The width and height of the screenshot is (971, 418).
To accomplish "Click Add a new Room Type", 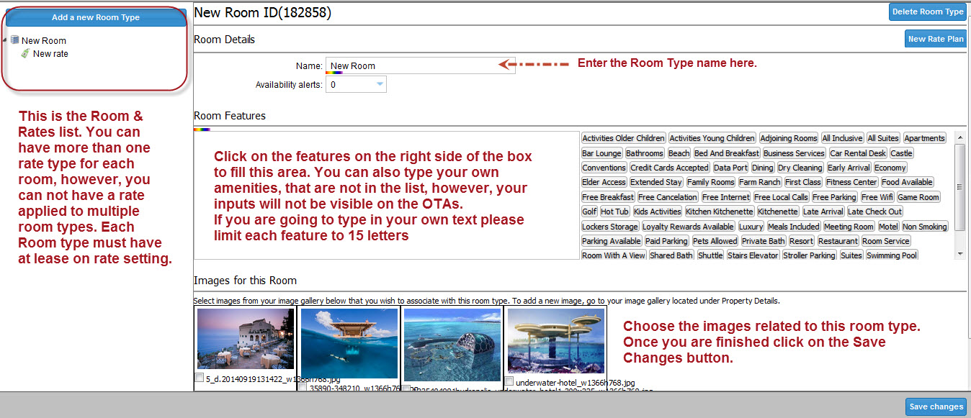I will click(96, 17).
